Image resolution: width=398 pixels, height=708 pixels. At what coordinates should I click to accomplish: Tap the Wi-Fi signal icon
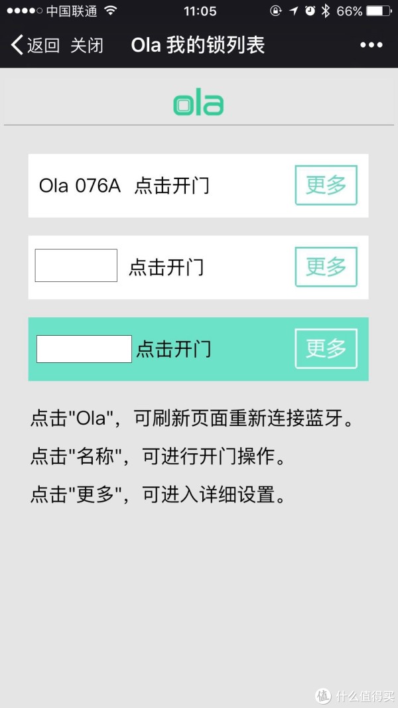pos(111,11)
